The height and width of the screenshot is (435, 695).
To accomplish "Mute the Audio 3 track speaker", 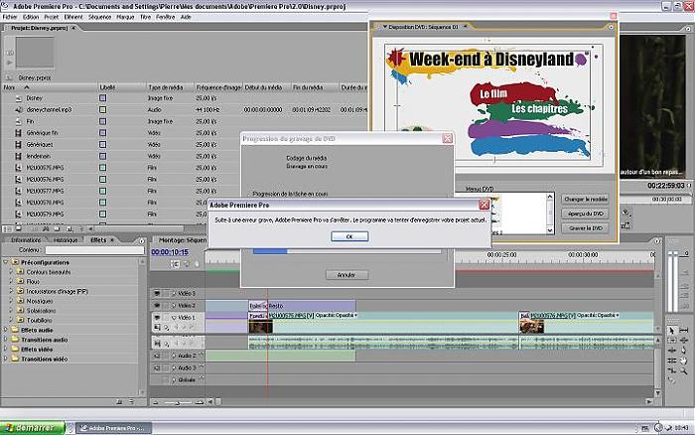I will [x=157, y=368].
